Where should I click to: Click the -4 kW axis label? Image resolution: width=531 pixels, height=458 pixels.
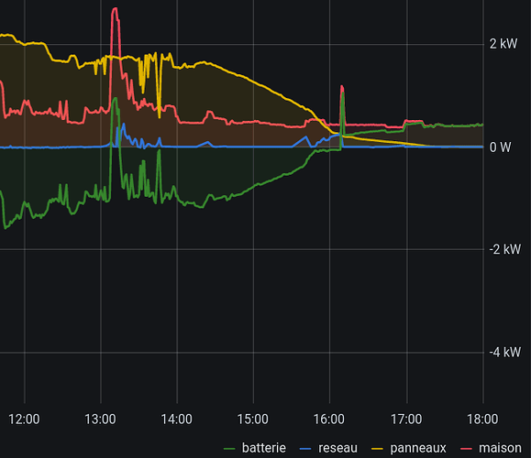tap(505, 352)
